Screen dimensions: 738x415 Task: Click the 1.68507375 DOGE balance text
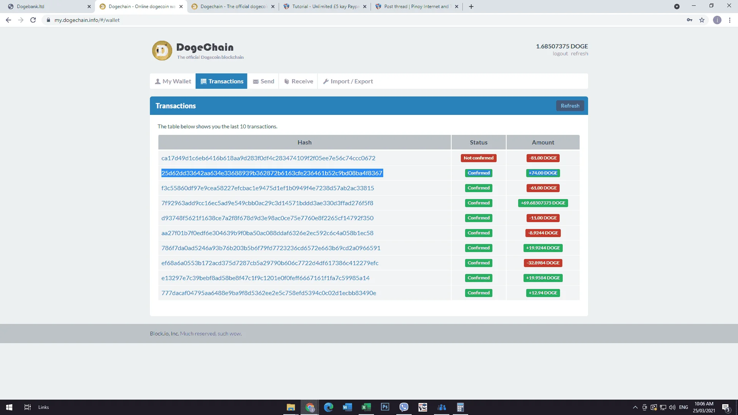tap(562, 46)
